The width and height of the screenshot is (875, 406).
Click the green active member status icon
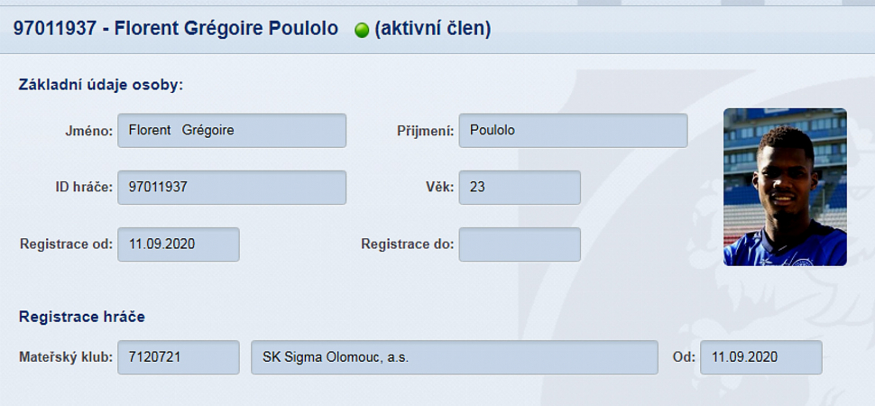[363, 30]
